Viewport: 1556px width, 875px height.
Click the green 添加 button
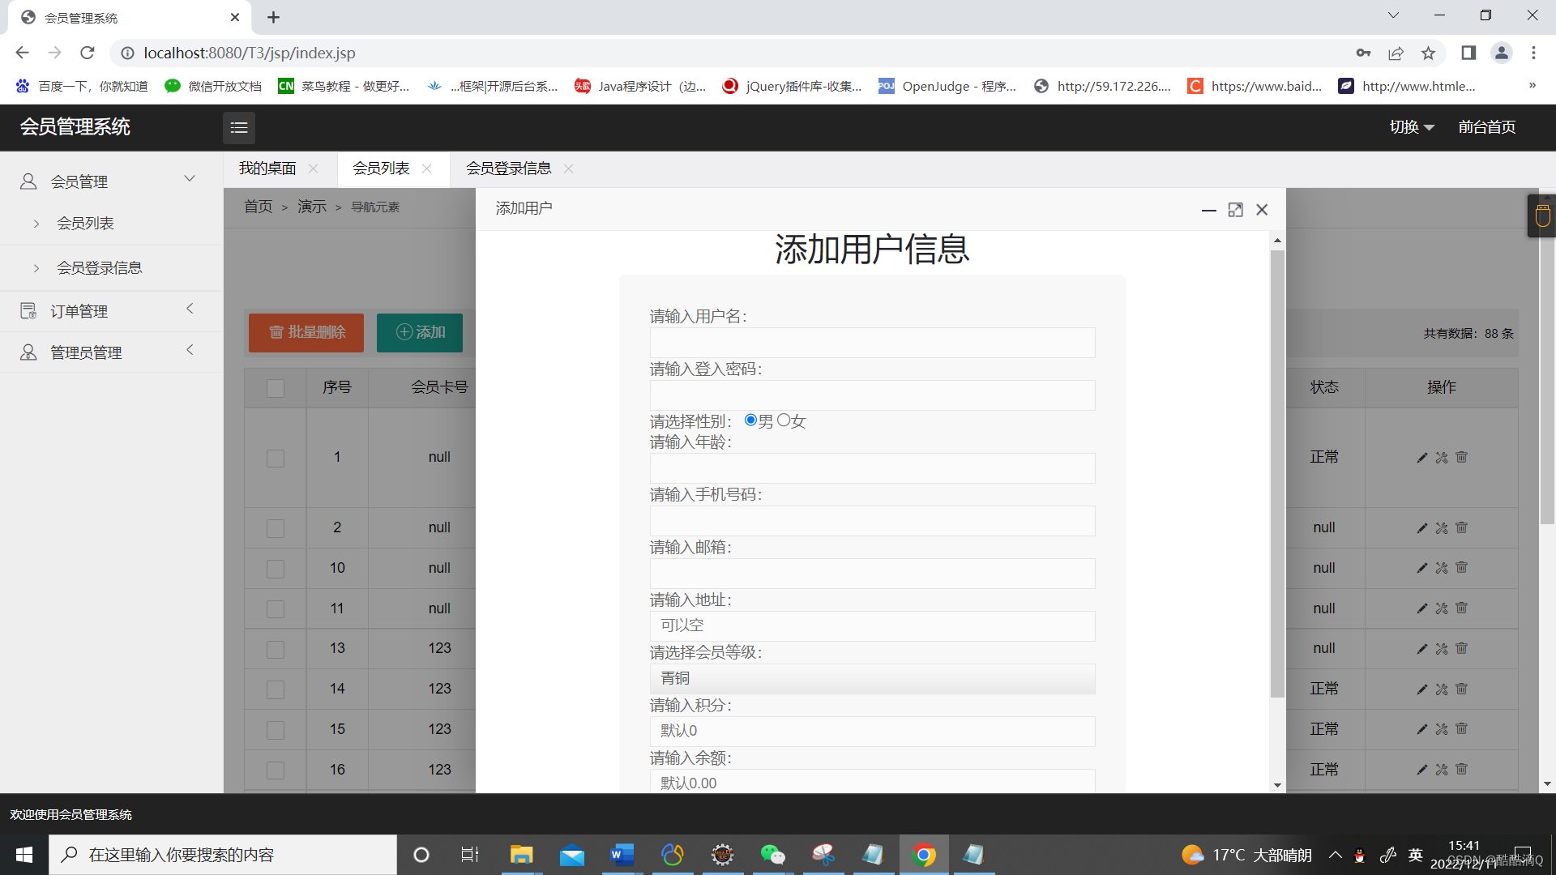pyautogui.click(x=420, y=332)
